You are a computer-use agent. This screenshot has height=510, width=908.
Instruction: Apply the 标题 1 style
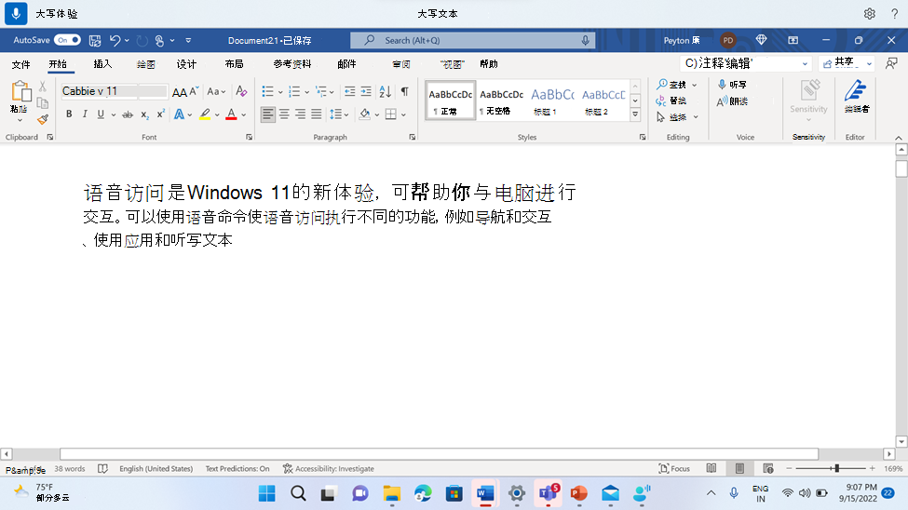pos(552,101)
